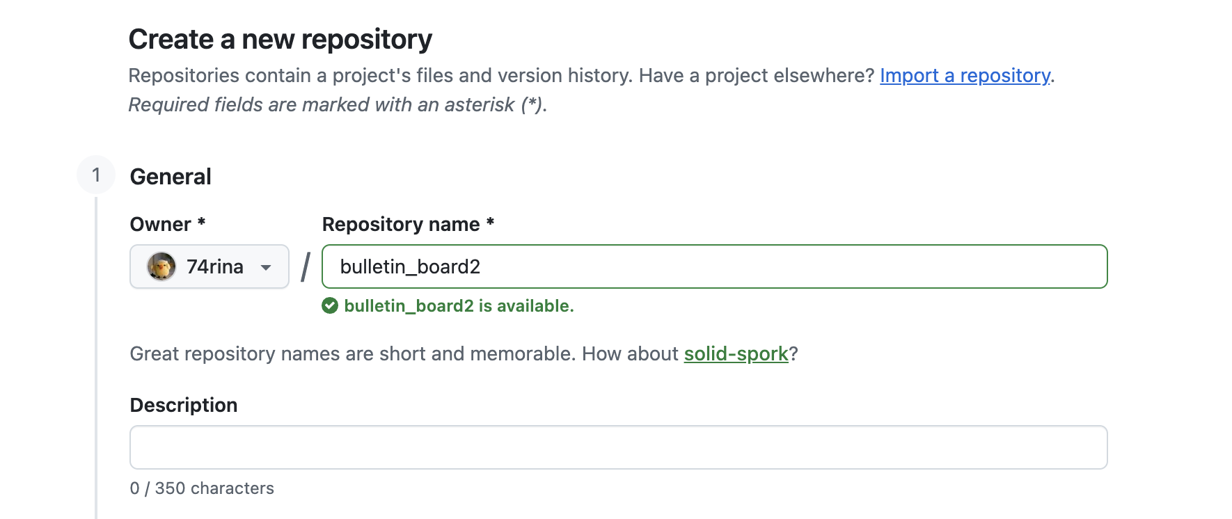Click the Description field label
Screen dimensions: 1232x519
click(x=184, y=406)
